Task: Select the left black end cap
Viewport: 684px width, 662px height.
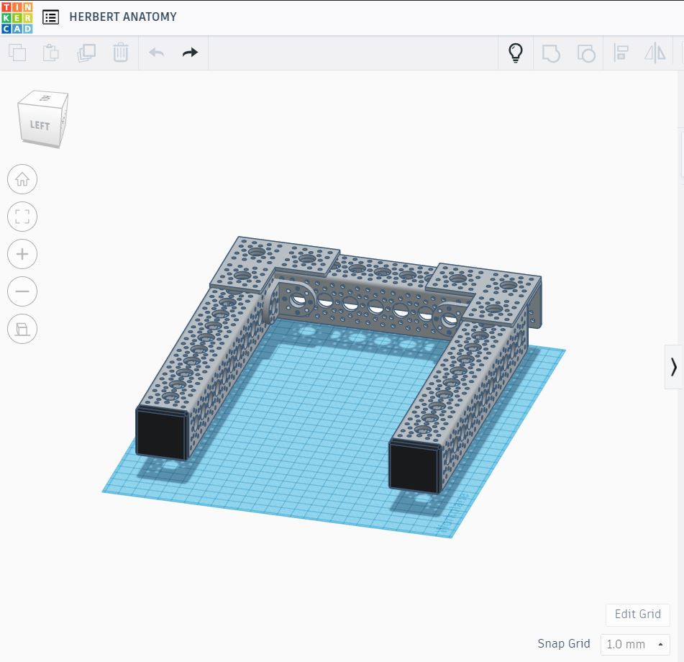Action: pos(161,433)
